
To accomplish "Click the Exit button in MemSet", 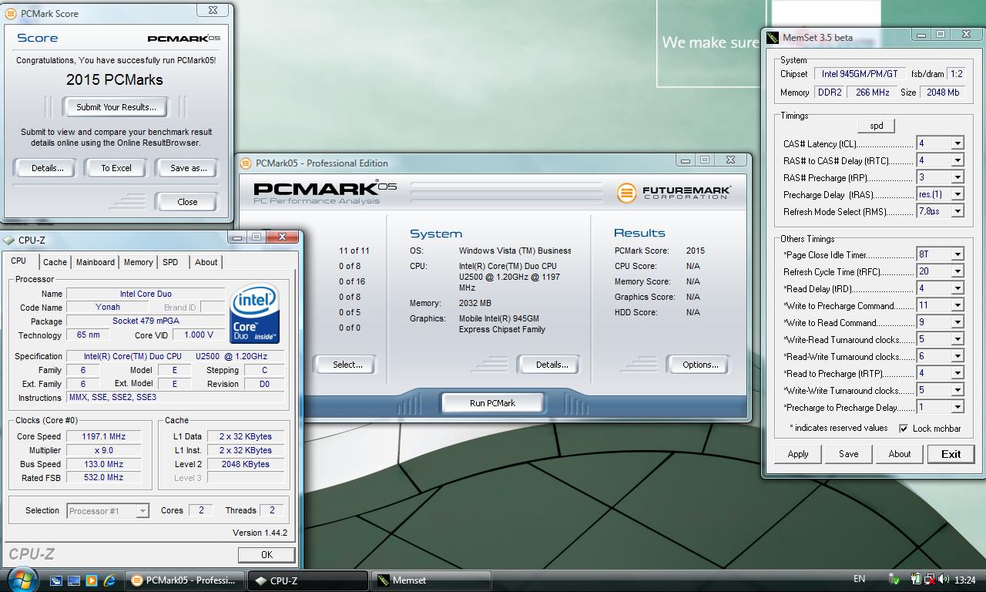I will (951, 454).
